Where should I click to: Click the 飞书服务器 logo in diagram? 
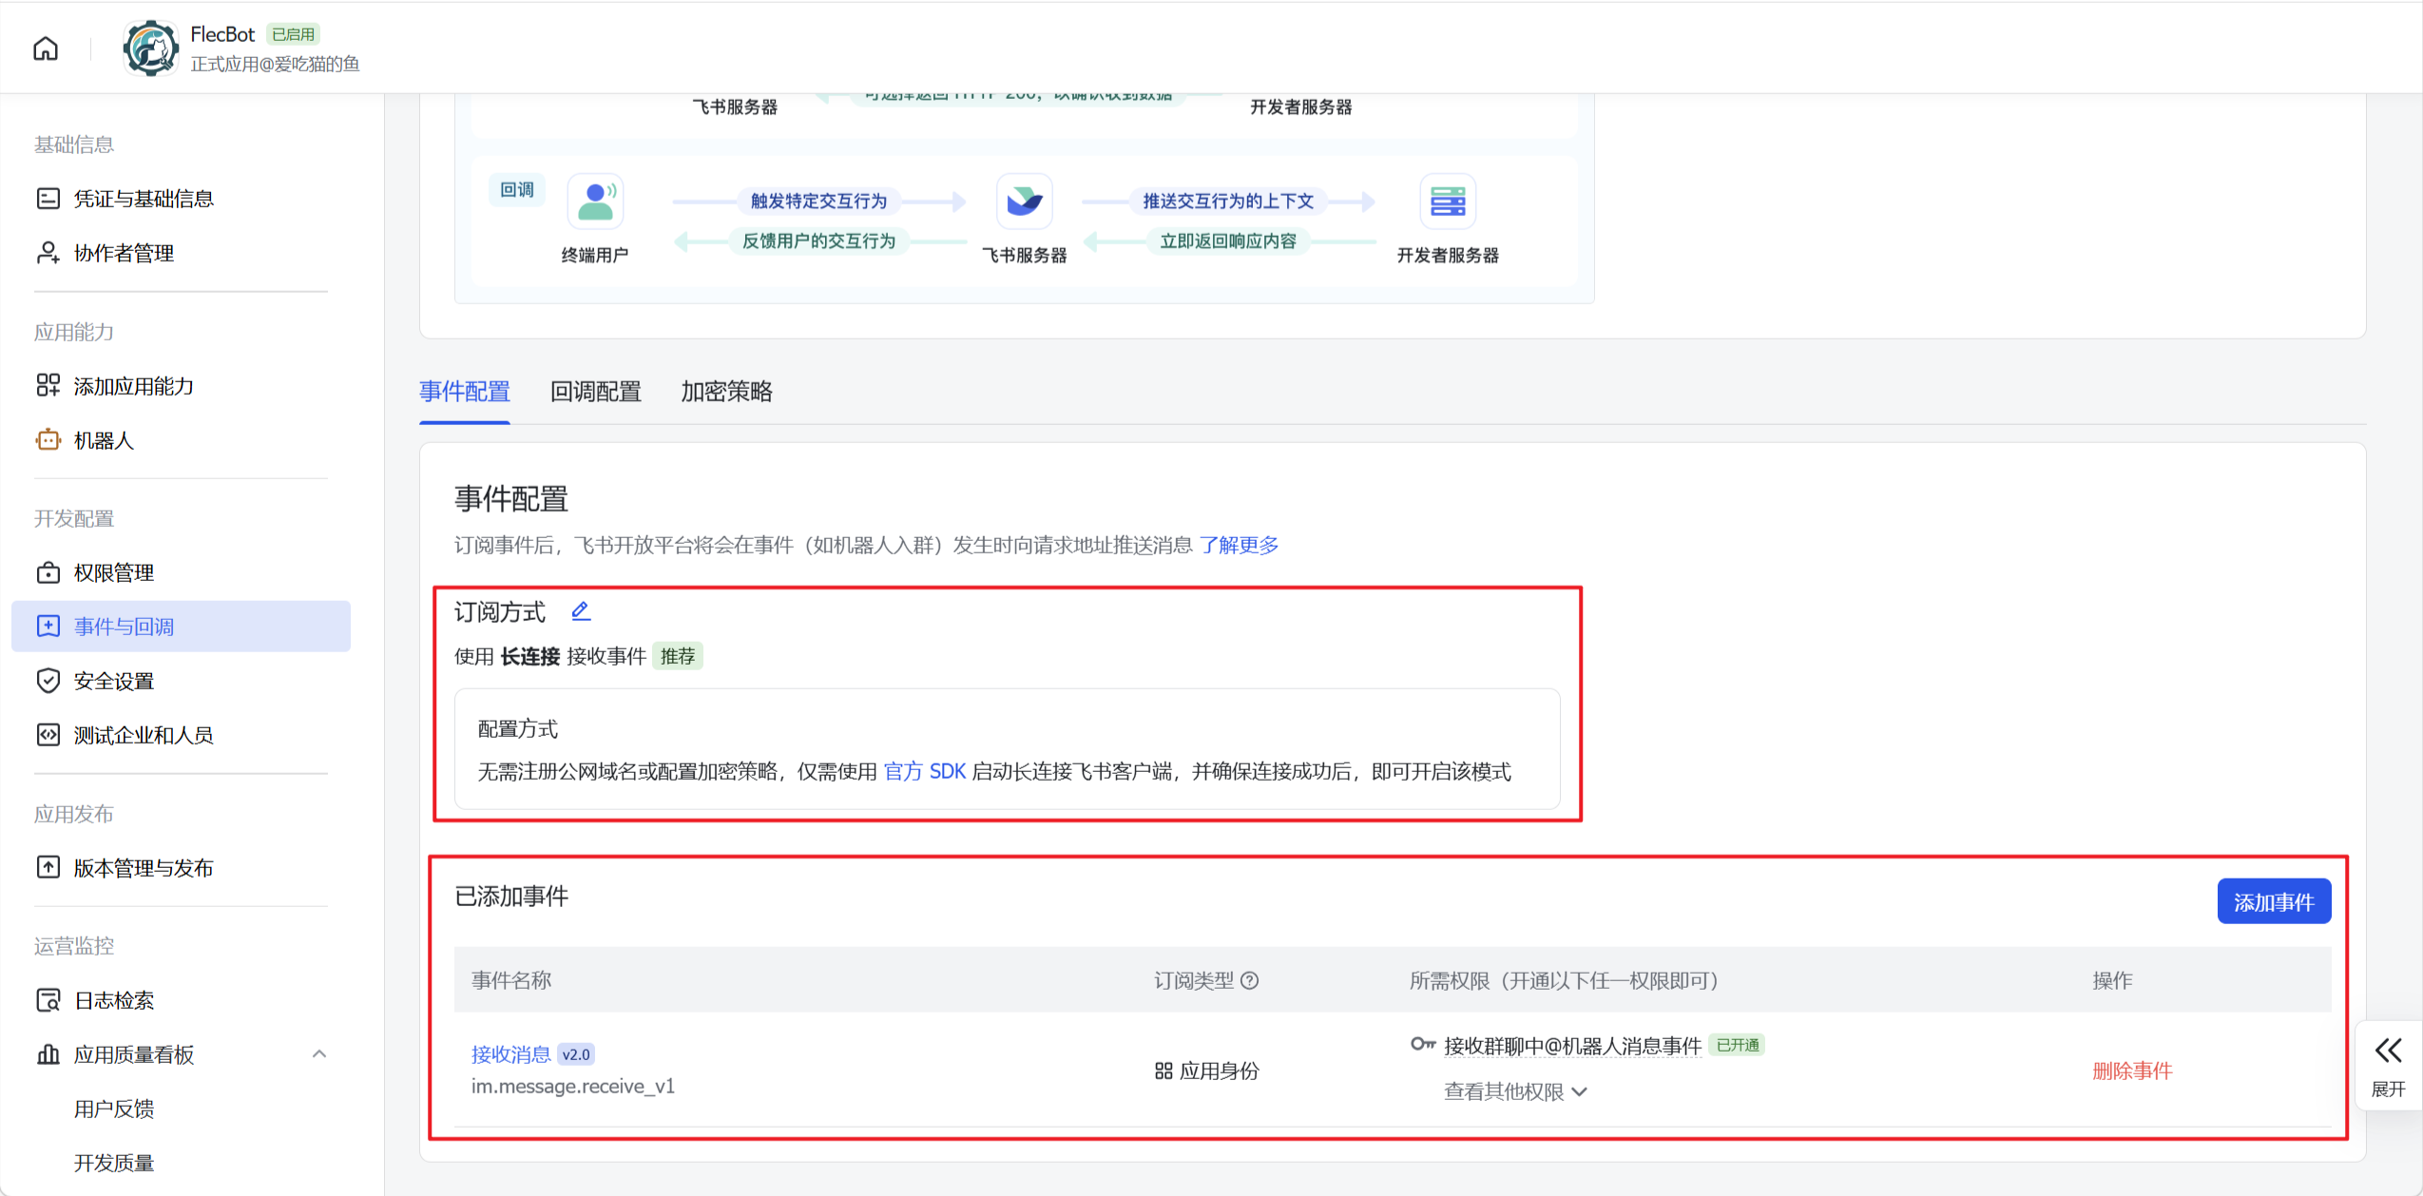(x=1024, y=202)
